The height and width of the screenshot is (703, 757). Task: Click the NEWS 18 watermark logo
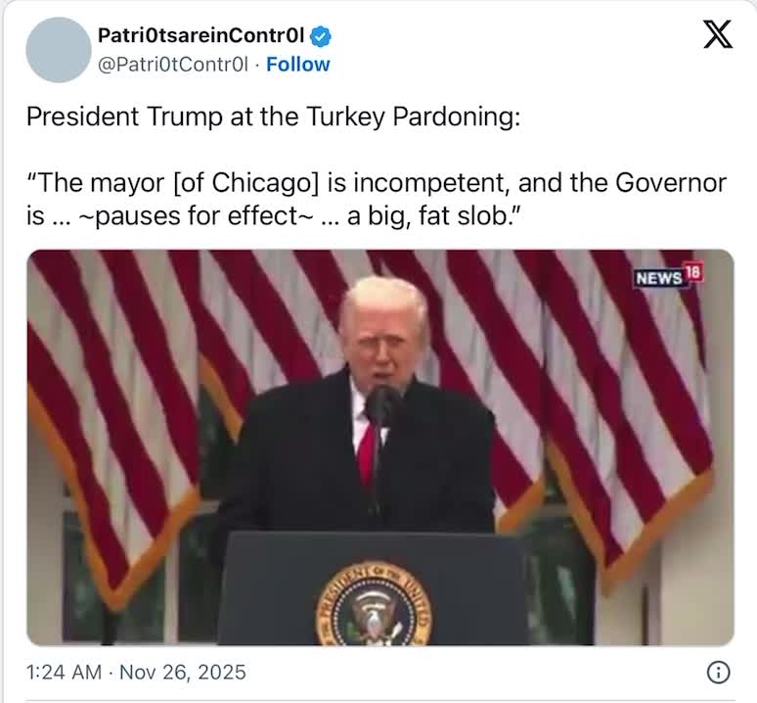pos(669,276)
